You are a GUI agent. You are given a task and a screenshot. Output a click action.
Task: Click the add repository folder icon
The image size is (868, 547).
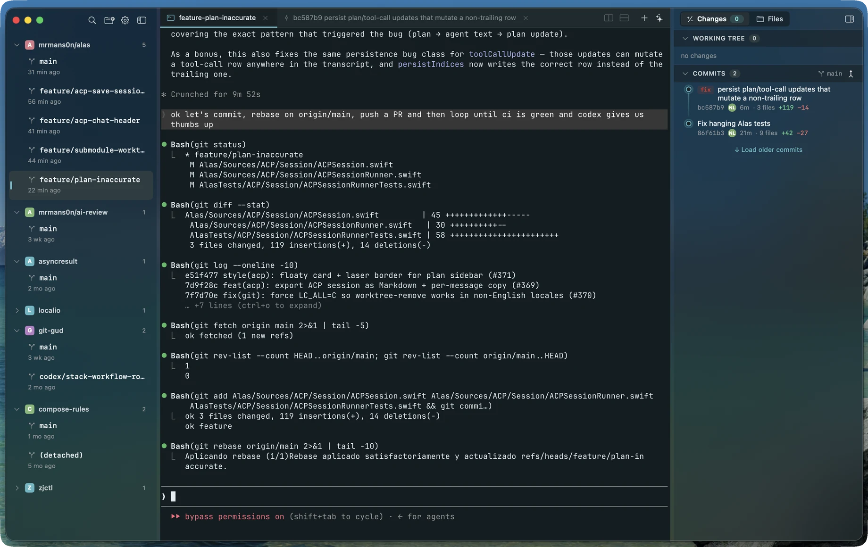point(109,20)
